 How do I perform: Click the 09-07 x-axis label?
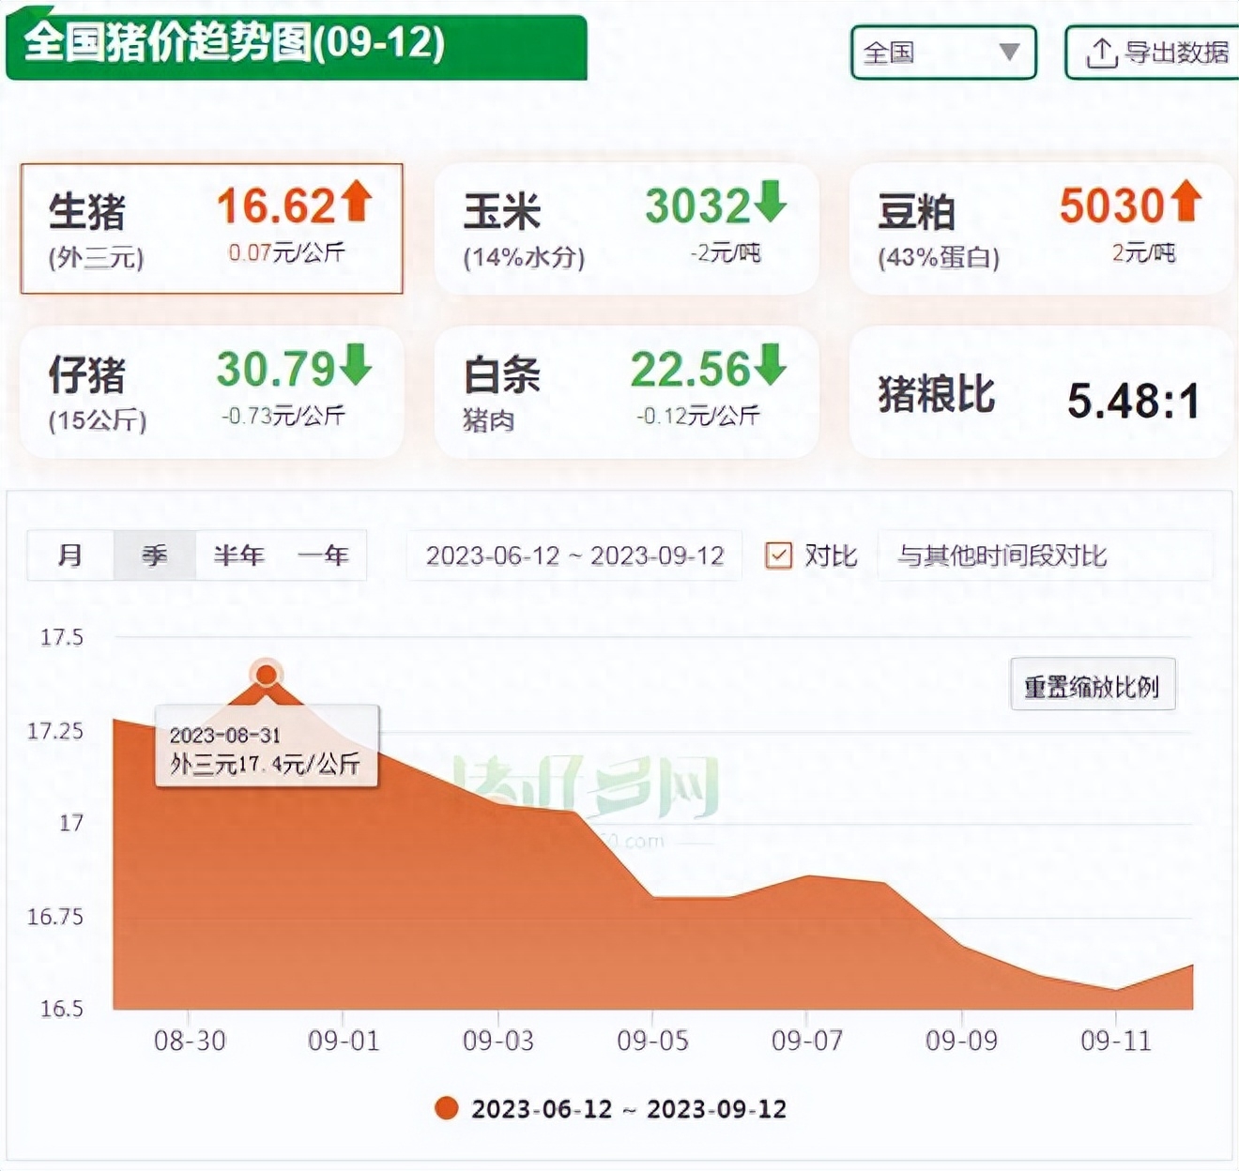[806, 1041]
